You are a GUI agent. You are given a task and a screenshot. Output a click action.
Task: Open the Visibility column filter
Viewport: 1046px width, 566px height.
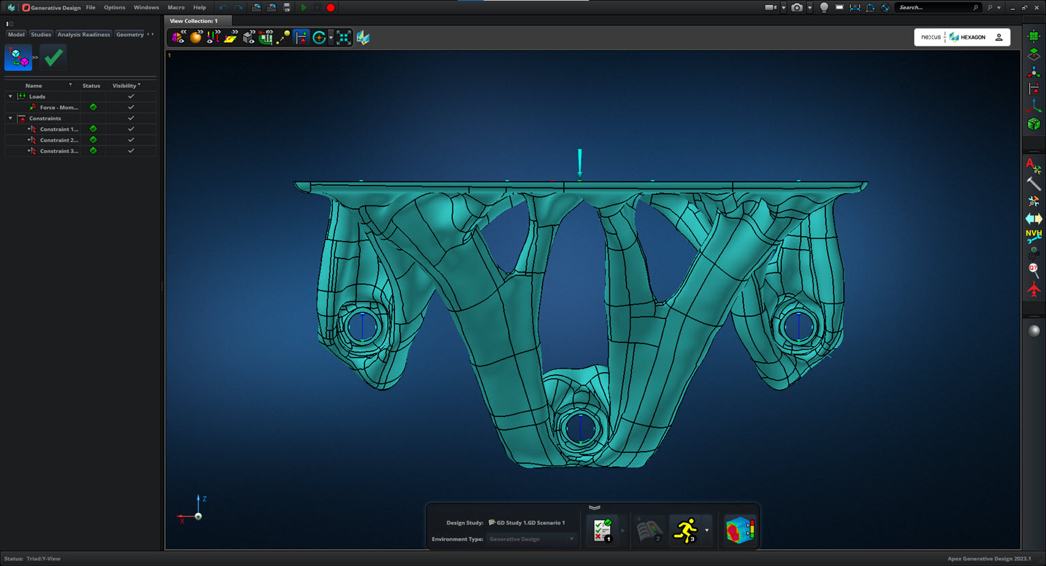coord(139,85)
